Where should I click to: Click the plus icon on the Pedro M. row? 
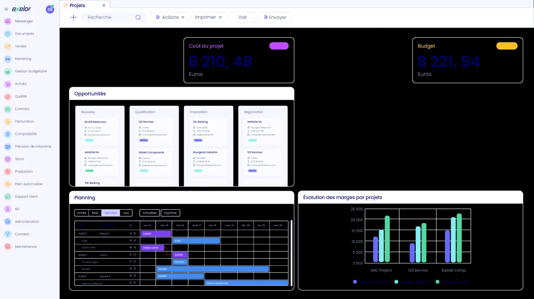point(131,233)
